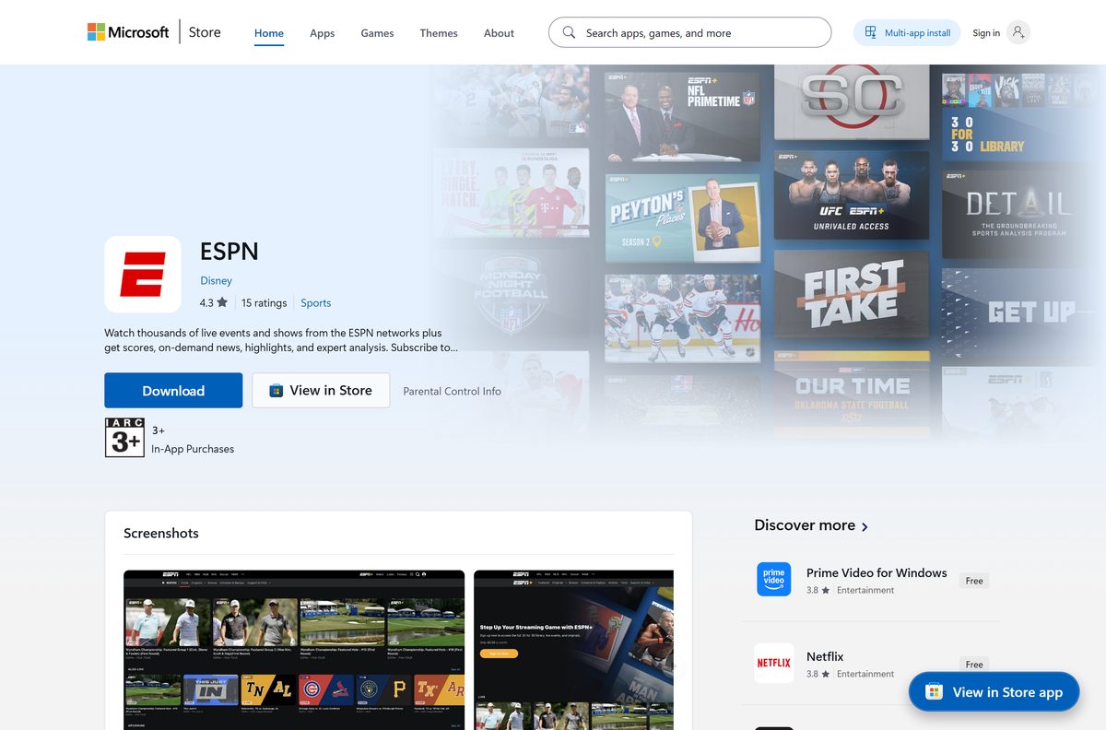1106x730 pixels.
Task: Click the Netflix app icon
Action: point(774,663)
